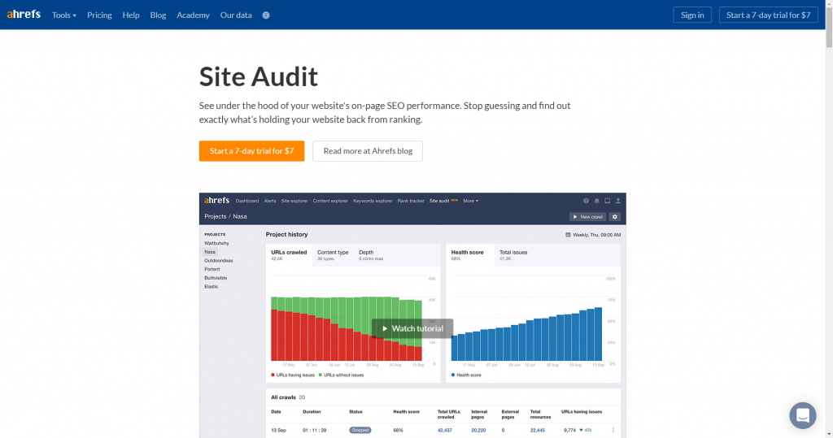Open the Tools dropdown menu
The width and height of the screenshot is (833, 438).
tap(63, 15)
